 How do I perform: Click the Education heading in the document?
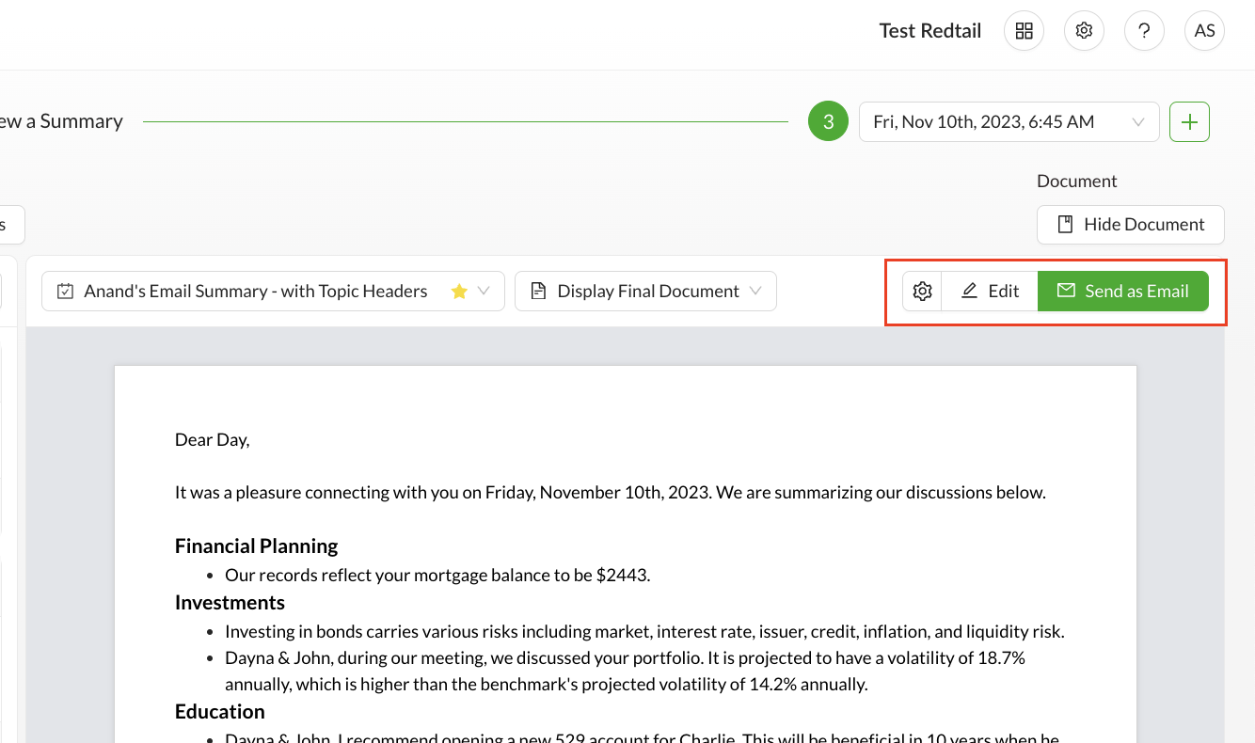[219, 712]
